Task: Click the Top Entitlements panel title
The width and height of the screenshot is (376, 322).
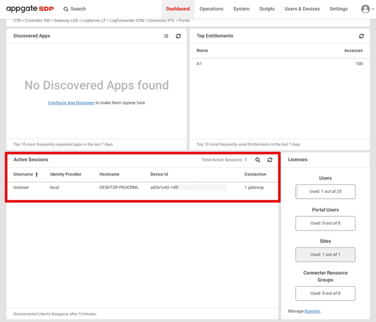Action: [x=215, y=36]
